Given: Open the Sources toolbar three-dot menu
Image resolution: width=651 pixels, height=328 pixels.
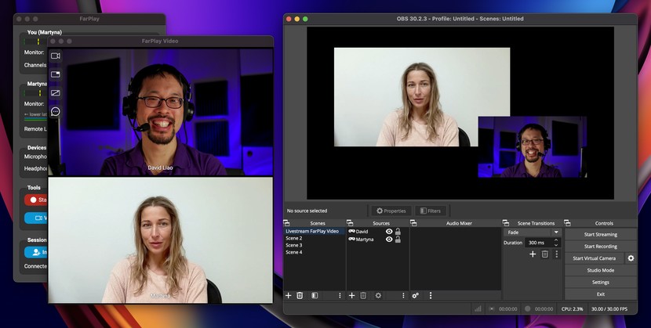Looking at the screenshot, I should (403, 295).
